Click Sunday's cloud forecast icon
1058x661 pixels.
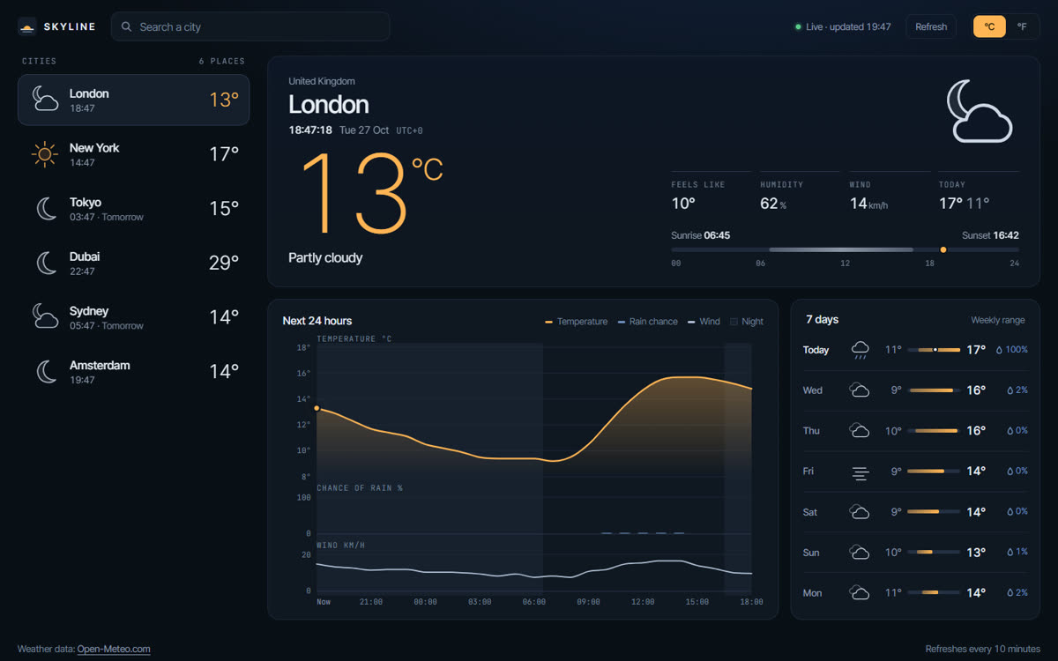click(x=860, y=553)
